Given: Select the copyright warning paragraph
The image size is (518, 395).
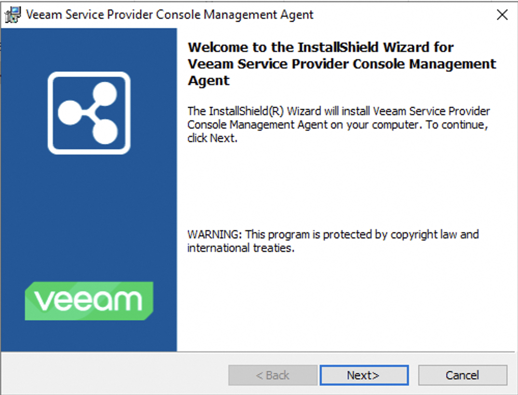Looking at the screenshot, I should (332, 241).
